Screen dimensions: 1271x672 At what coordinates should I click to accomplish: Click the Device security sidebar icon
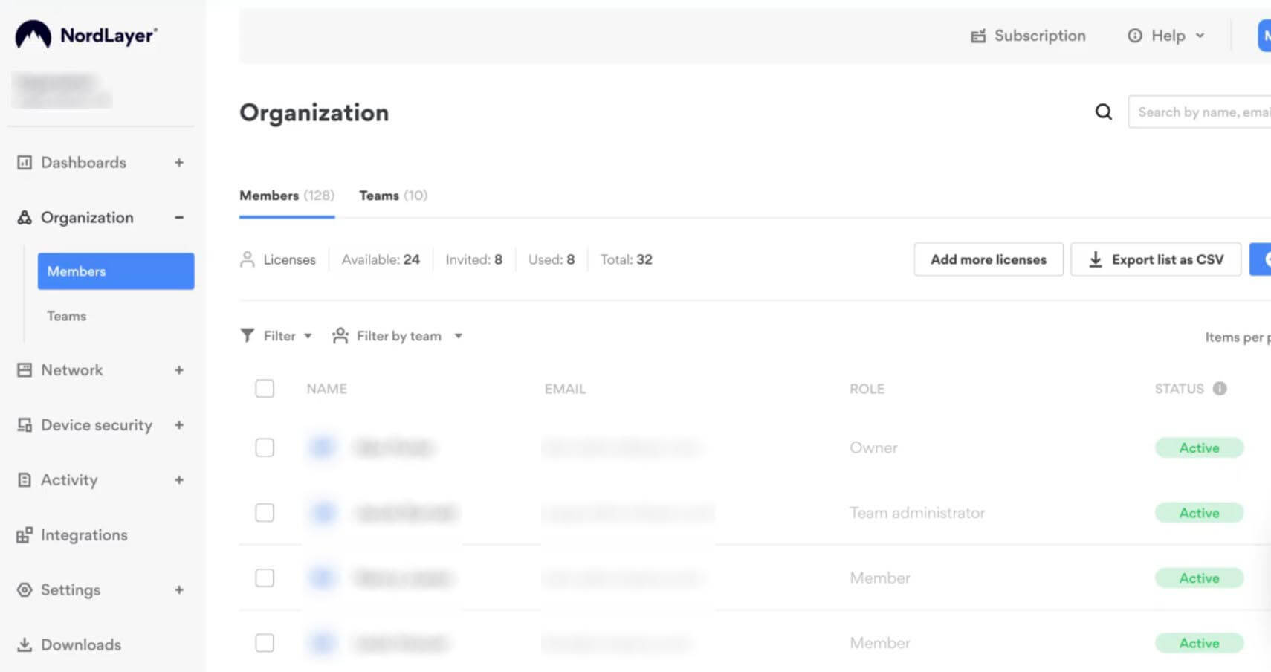tap(25, 424)
